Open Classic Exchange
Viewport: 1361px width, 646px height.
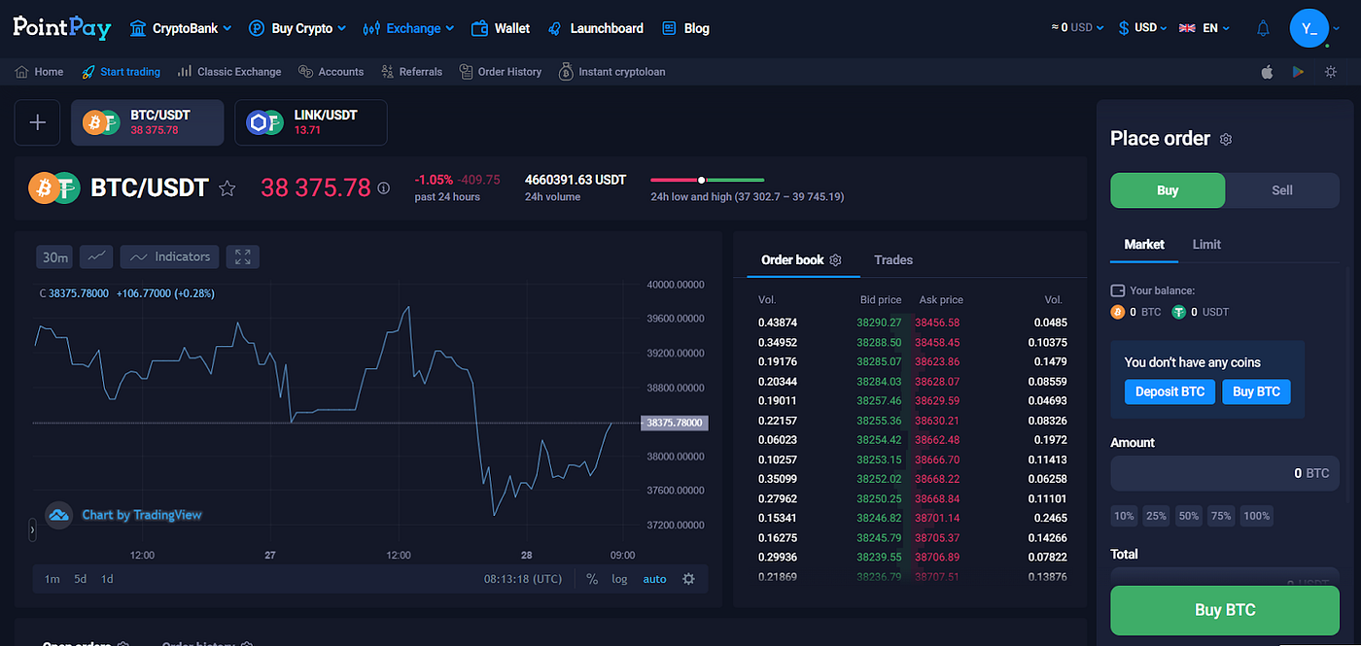coord(229,72)
